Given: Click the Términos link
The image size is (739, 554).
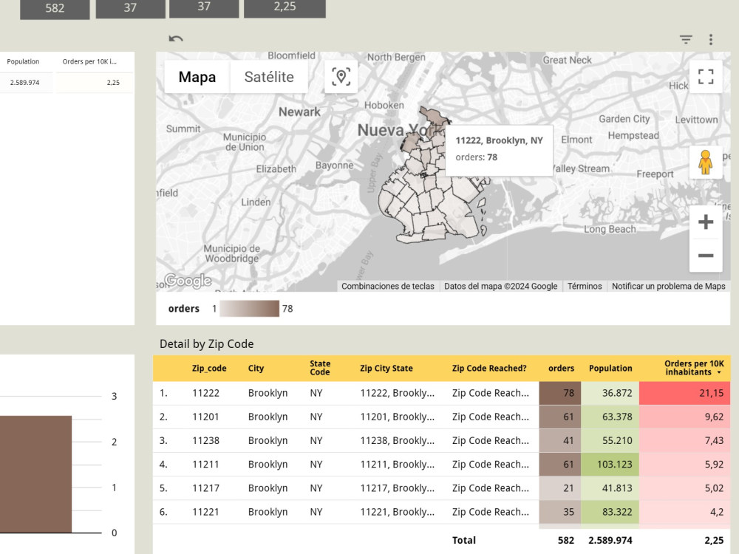Looking at the screenshot, I should [582, 286].
